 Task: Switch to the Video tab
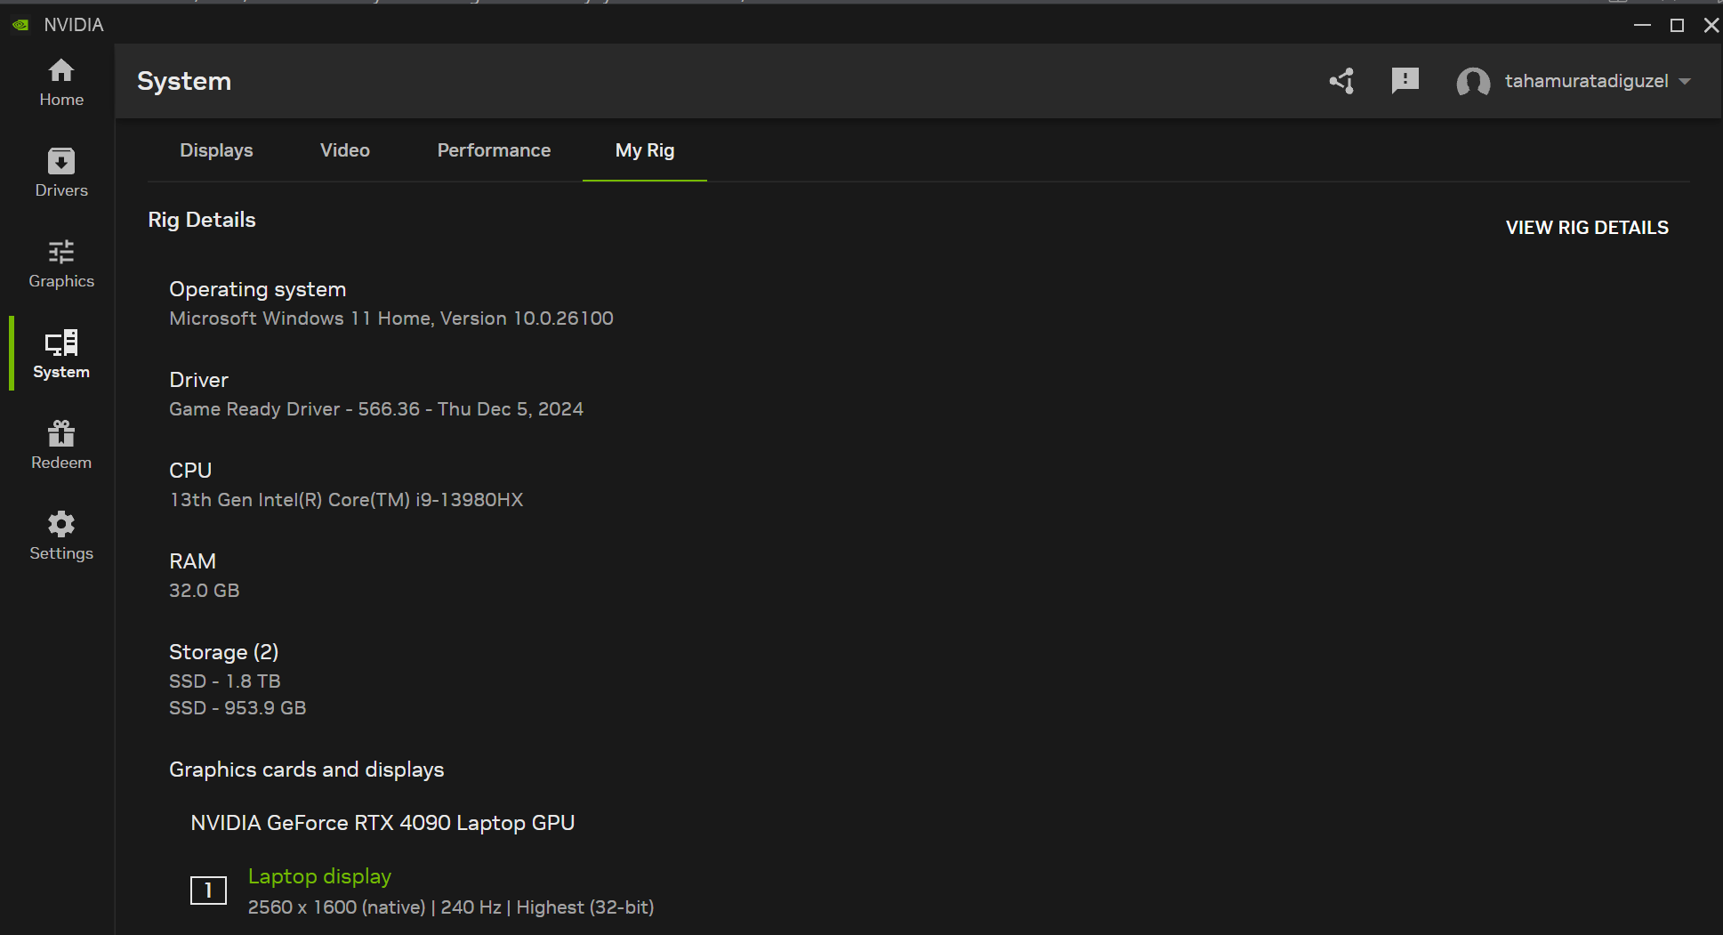(x=345, y=150)
